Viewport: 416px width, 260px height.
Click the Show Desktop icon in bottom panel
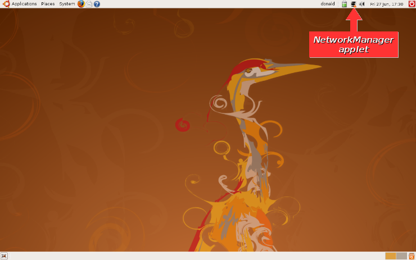pyautogui.click(x=4, y=256)
